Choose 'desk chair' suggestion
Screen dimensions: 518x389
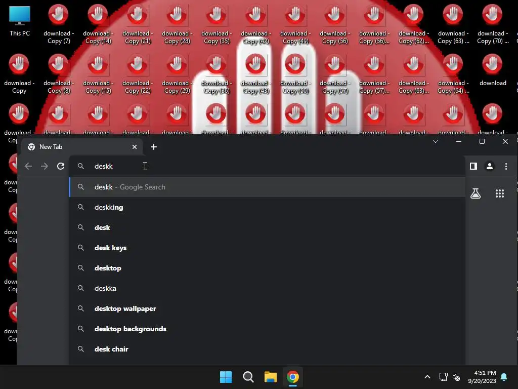point(267,349)
